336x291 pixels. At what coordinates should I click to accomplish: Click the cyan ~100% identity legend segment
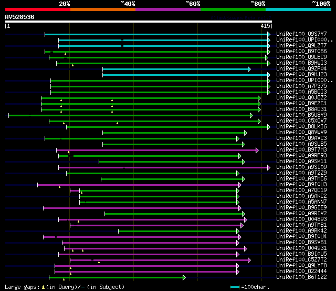pos(299,9)
